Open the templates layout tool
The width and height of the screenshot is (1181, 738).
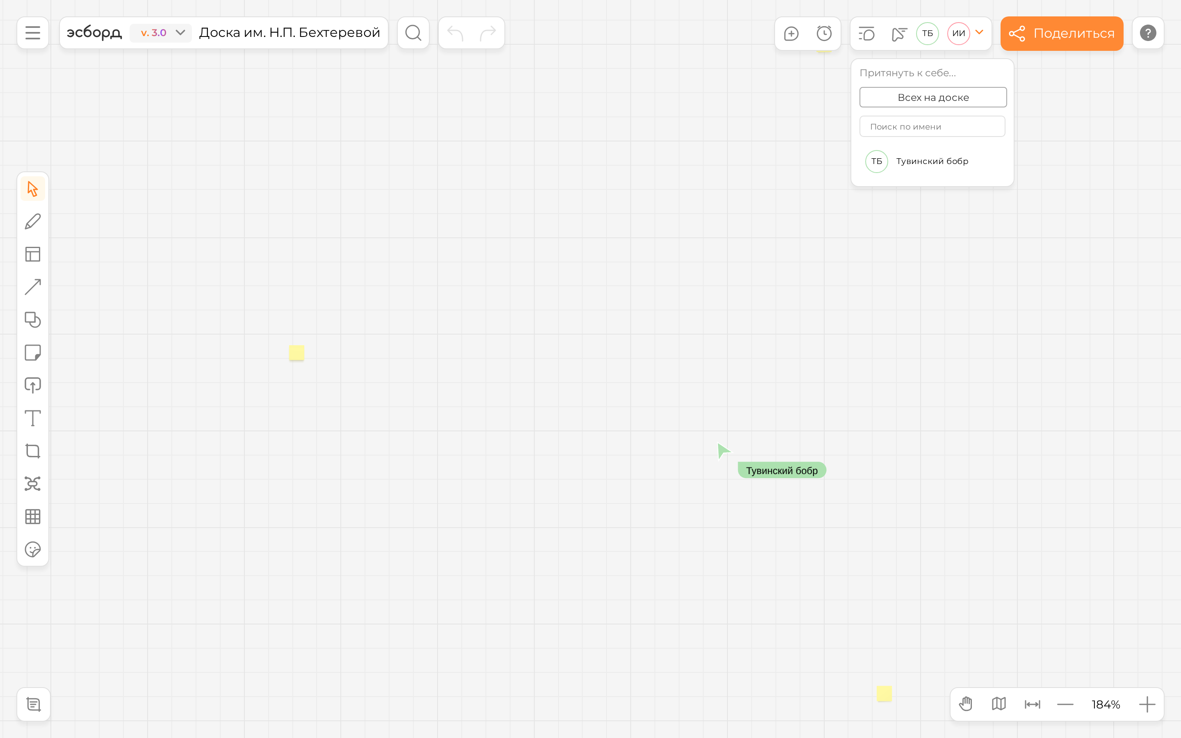click(x=33, y=254)
